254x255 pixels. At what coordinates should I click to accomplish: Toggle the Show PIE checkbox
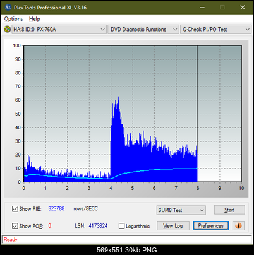tap(15, 209)
